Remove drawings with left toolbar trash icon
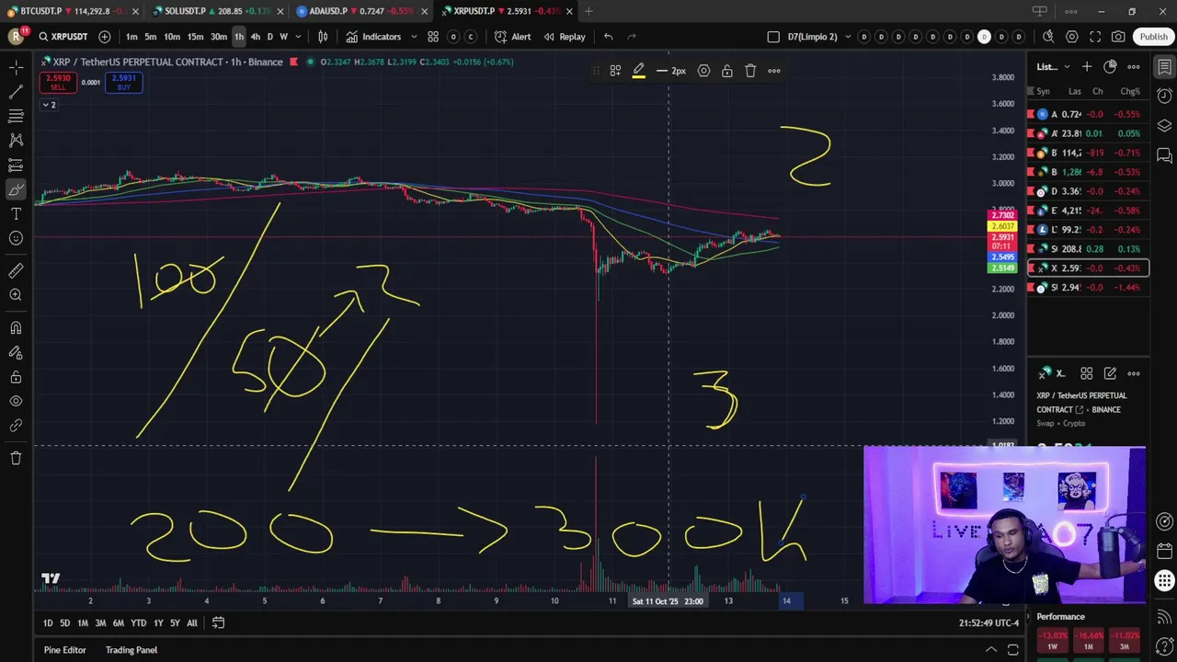The height and width of the screenshot is (662, 1177). 16,458
